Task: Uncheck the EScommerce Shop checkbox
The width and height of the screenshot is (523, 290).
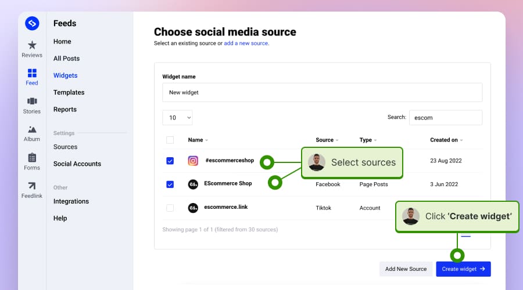Action: tap(170, 184)
